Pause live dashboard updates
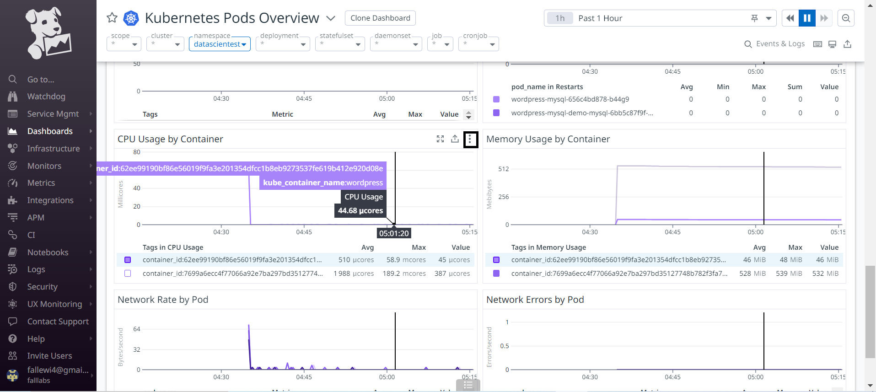The image size is (876, 392). tap(807, 18)
